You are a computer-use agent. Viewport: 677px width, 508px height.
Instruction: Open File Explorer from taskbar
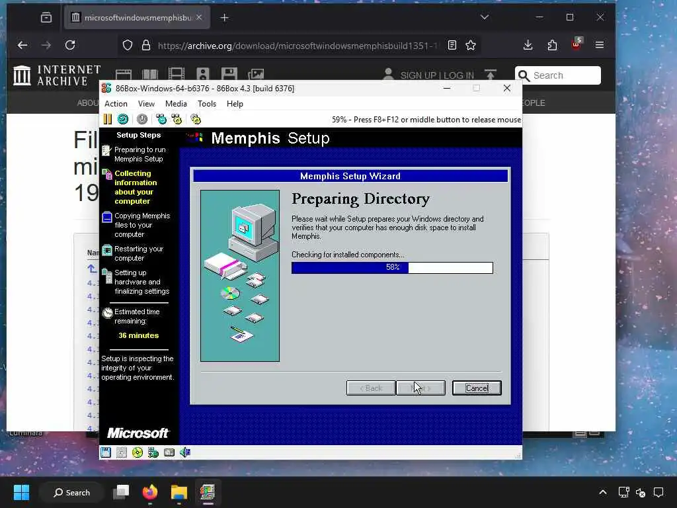click(179, 492)
